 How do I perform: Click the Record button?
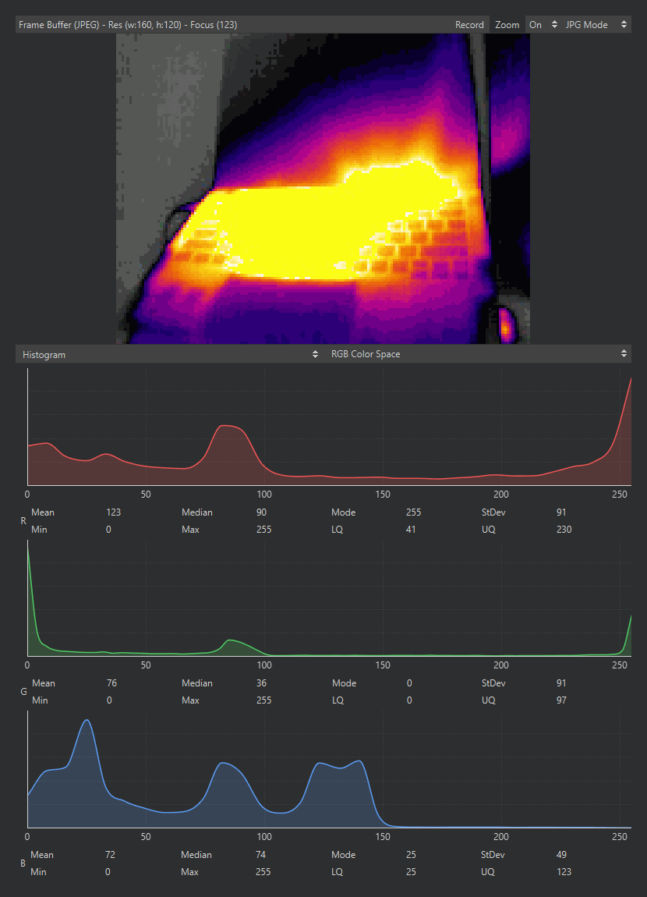click(x=469, y=25)
